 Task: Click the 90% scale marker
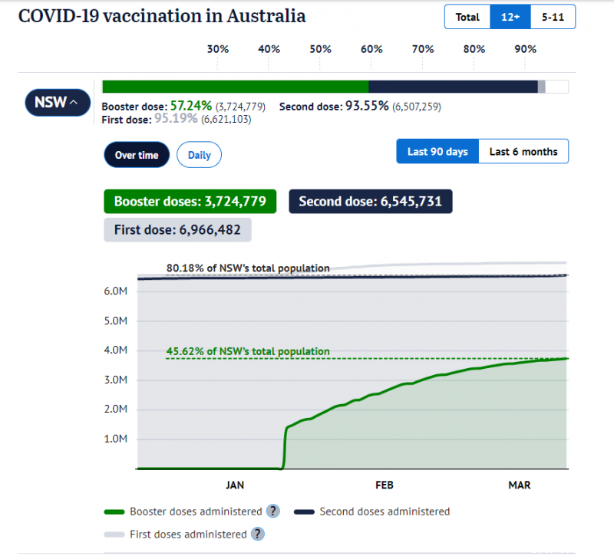coord(525,49)
